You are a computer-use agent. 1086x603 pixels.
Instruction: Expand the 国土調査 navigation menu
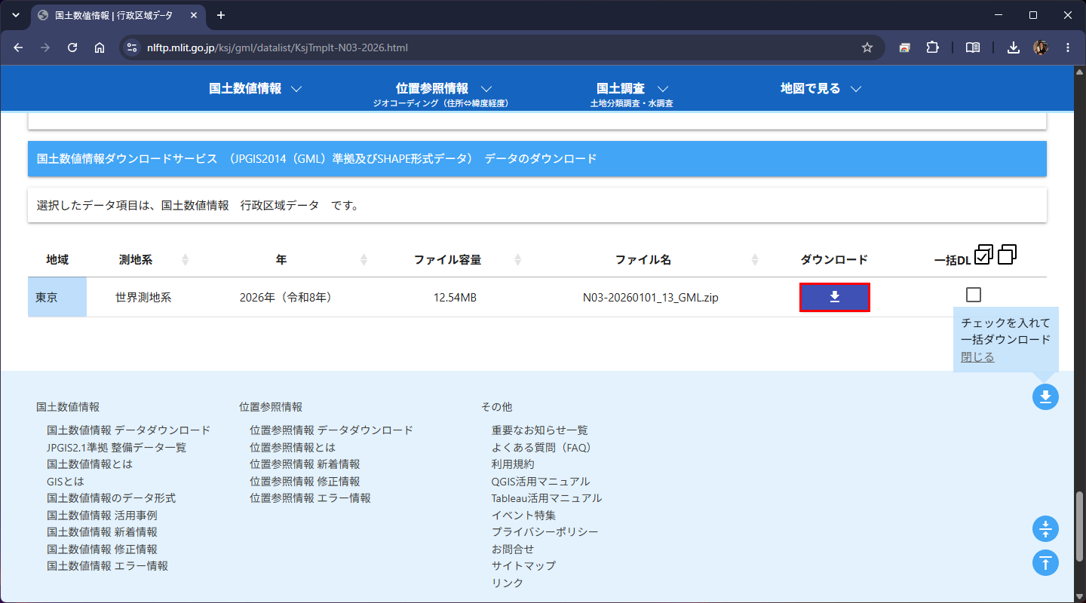click(632, 88)
